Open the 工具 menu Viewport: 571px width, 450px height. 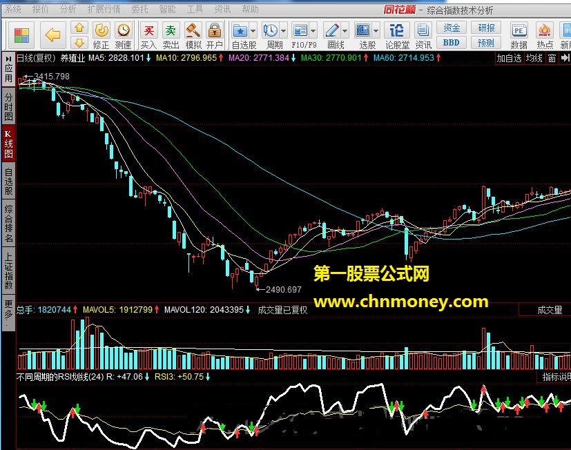(x=195, y=9)
